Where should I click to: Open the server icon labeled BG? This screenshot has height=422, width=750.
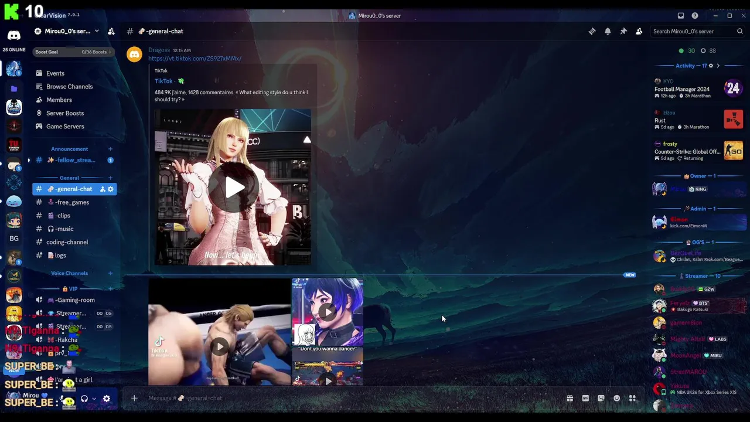tap(14, 239)
